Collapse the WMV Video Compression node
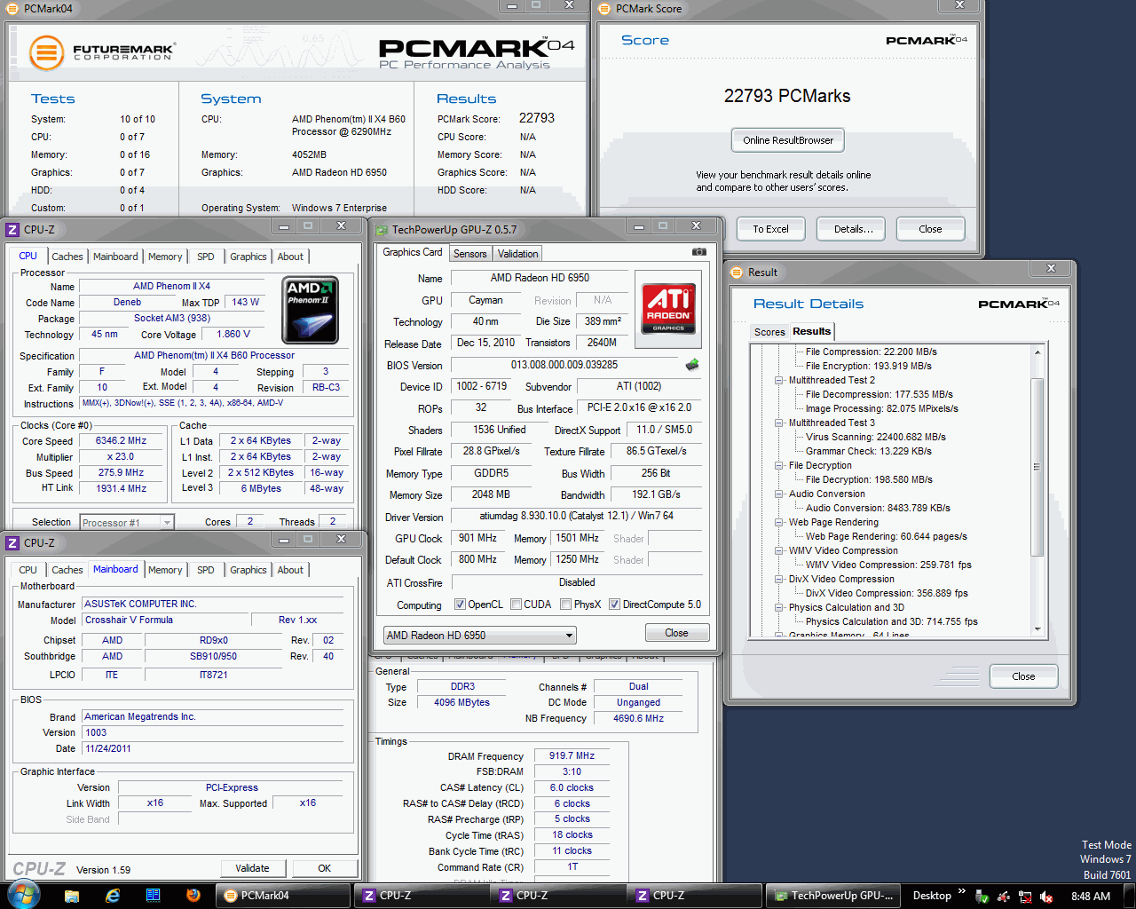Image resolution: width=1136 pixels, height=909 pixels. coord(779,550)
